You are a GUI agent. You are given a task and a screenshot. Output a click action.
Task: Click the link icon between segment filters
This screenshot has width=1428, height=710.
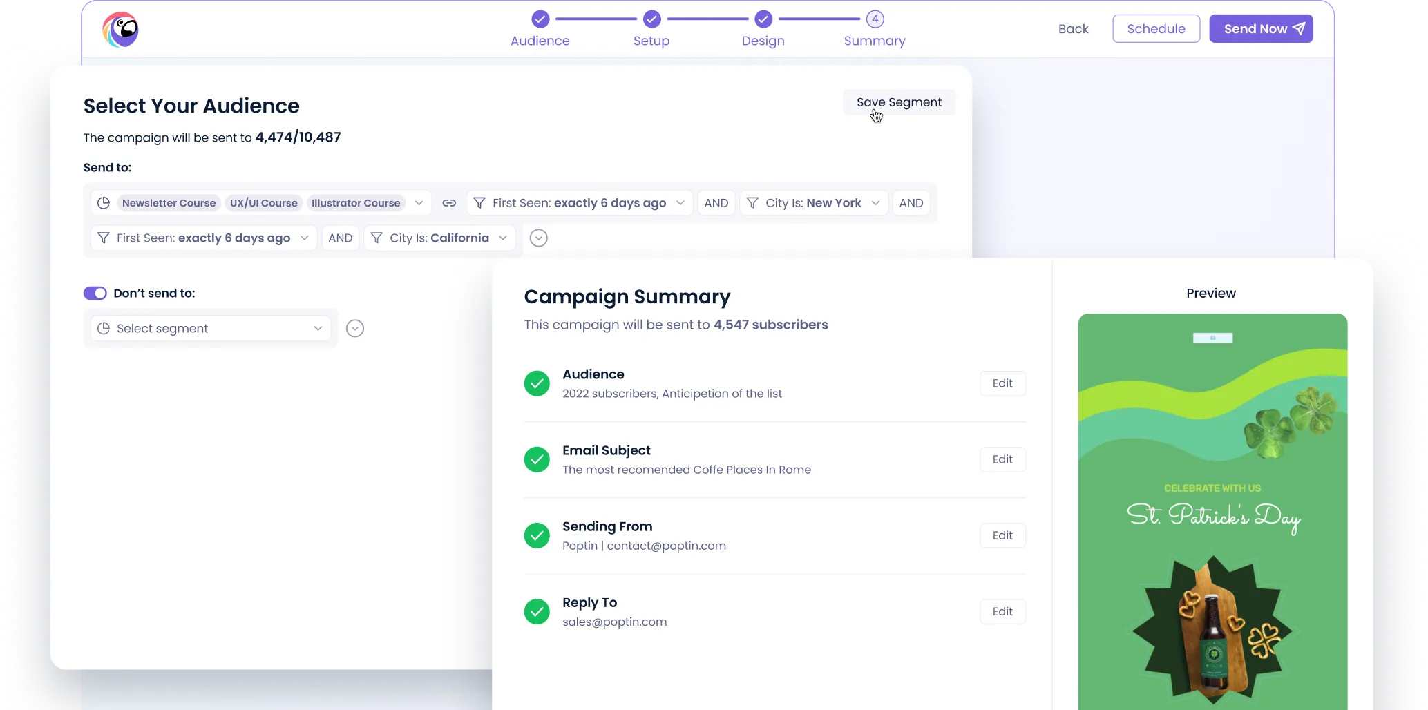click(x=449, y=203)
